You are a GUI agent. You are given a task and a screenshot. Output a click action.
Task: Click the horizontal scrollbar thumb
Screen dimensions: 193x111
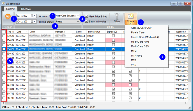[47, 103]
